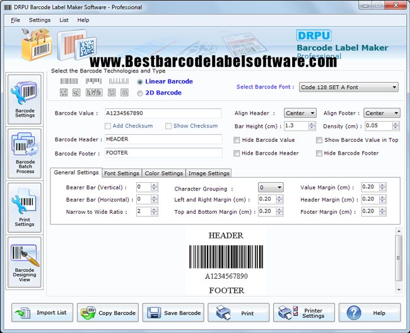
Task: Click the preview vertical scrollbar thumb
Action: 399,258
